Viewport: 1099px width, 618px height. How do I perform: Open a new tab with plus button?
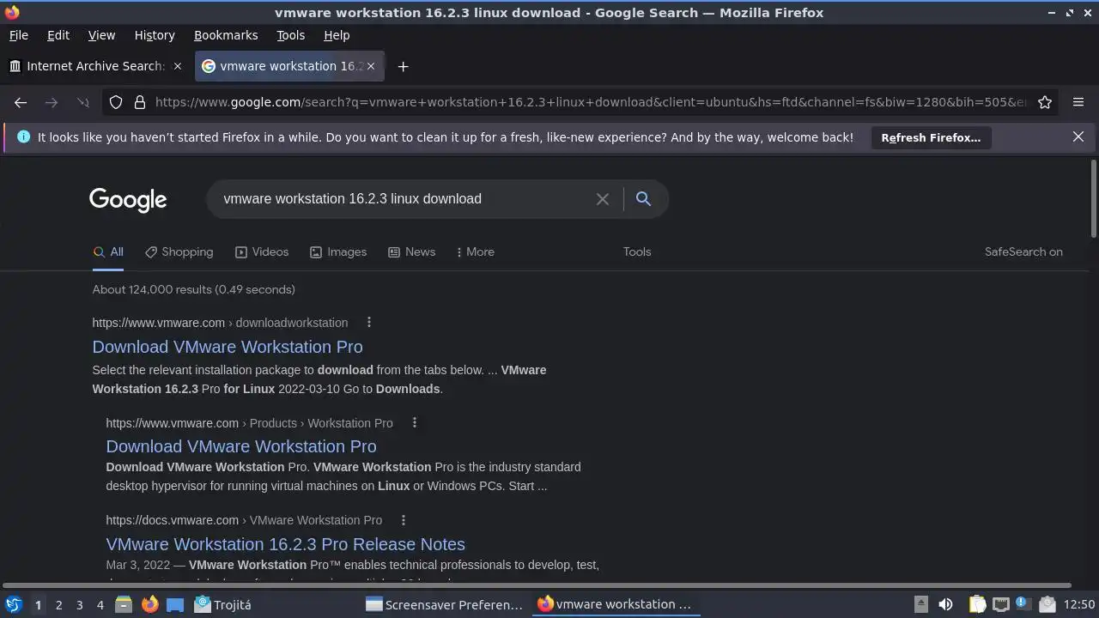(403, 66)
